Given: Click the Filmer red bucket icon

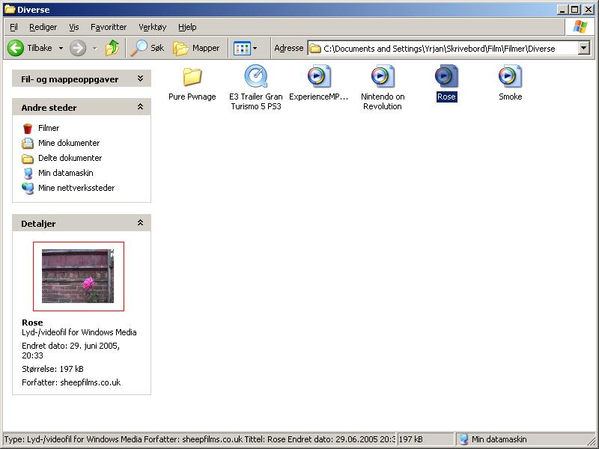Looking at the screenshot, I should (x=28, y=128).
